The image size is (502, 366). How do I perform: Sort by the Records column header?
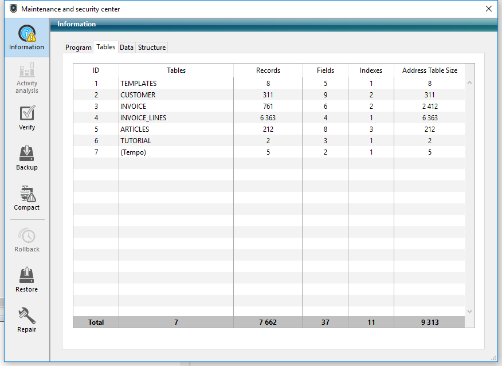[268, 70]
